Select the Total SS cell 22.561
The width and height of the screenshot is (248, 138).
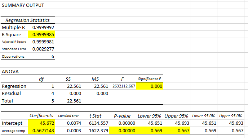(x=68, y=101)
